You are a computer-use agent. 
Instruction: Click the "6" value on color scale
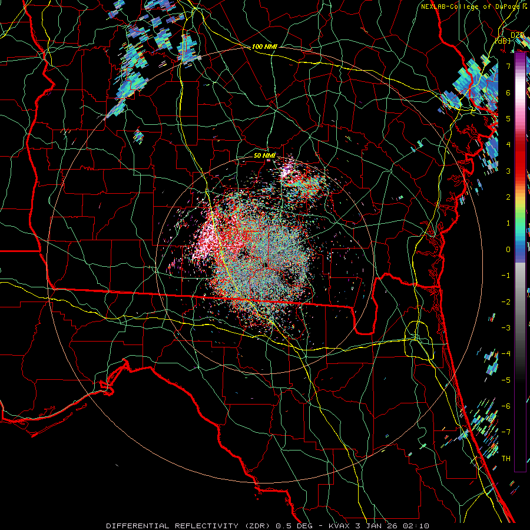(508, 92)
